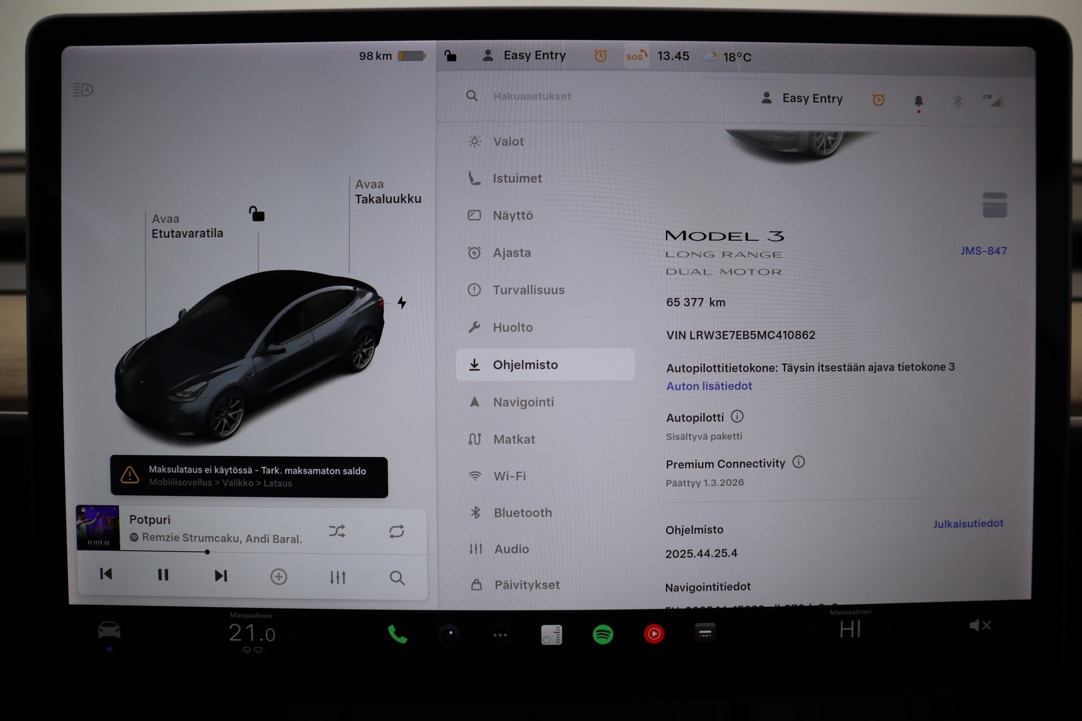Select the Matkat trips section

(514, 439)
